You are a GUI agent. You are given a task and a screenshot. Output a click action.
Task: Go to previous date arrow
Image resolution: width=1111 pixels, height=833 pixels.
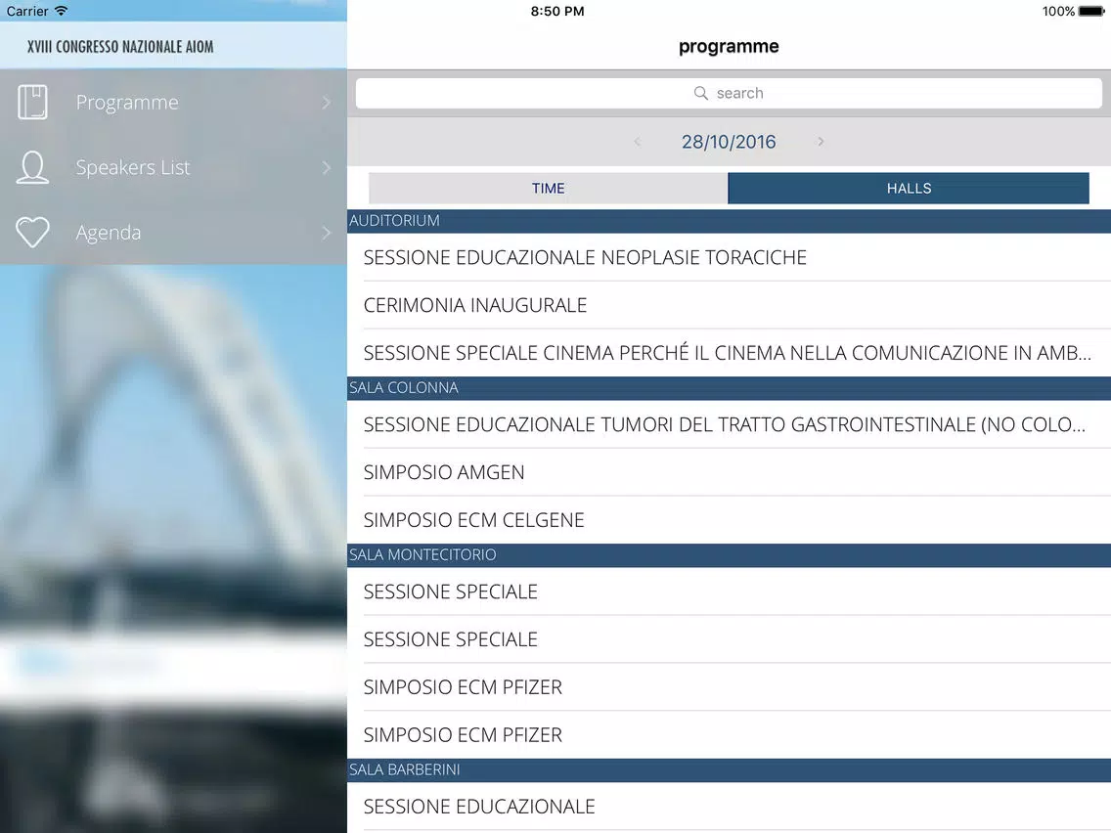637,142
